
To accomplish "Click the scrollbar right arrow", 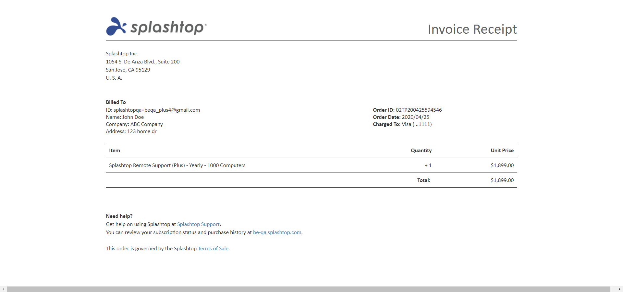I will tap(619, 289).
